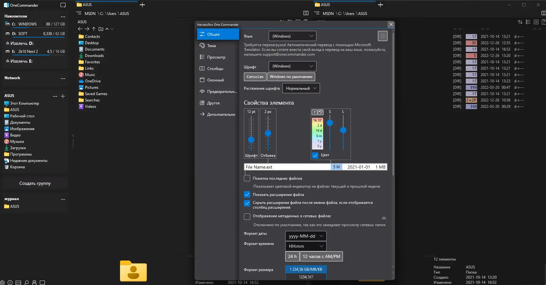The width and height of the screenshot is (546, 285).
Task: Open the font stretch dropdown
Action: (x=301, y=88)
